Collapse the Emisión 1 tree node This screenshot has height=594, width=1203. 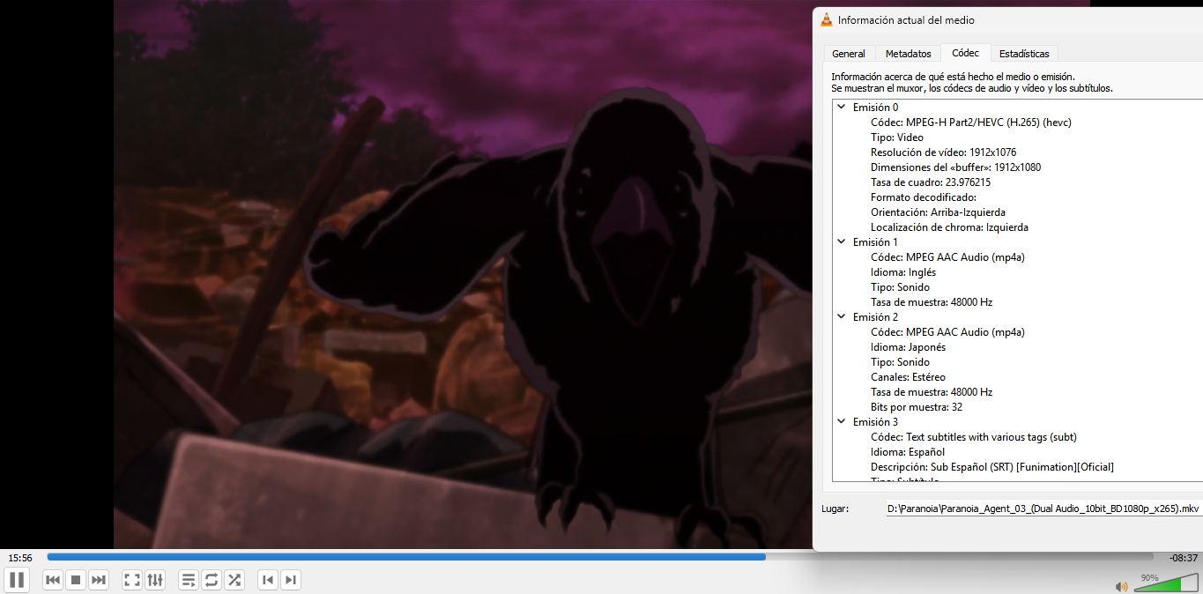coord(842,242)
